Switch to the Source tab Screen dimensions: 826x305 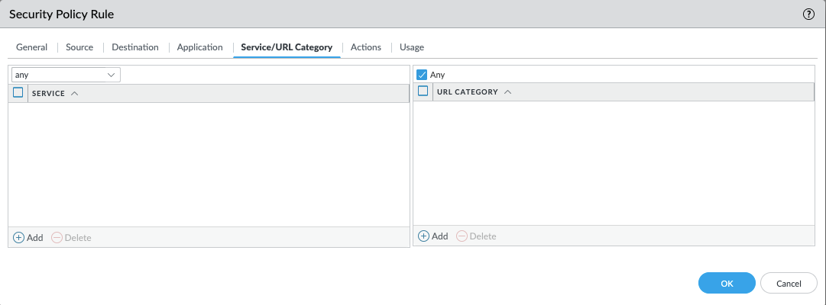click(79, 47)
